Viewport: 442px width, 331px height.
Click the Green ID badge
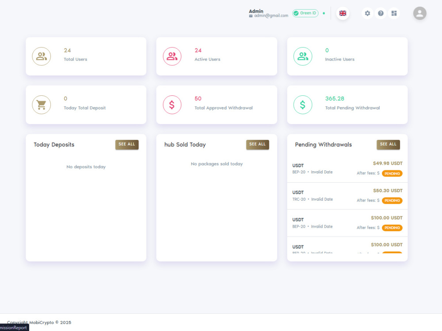(x=305, y=13)
